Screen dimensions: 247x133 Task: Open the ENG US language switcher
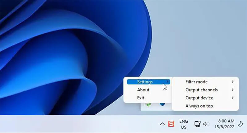coord(184,124)
